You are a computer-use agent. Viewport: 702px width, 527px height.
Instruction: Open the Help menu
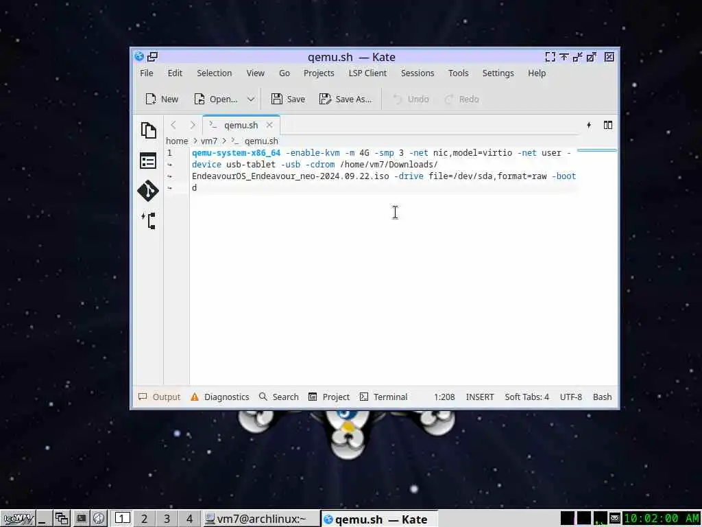[x=536, y=73]
